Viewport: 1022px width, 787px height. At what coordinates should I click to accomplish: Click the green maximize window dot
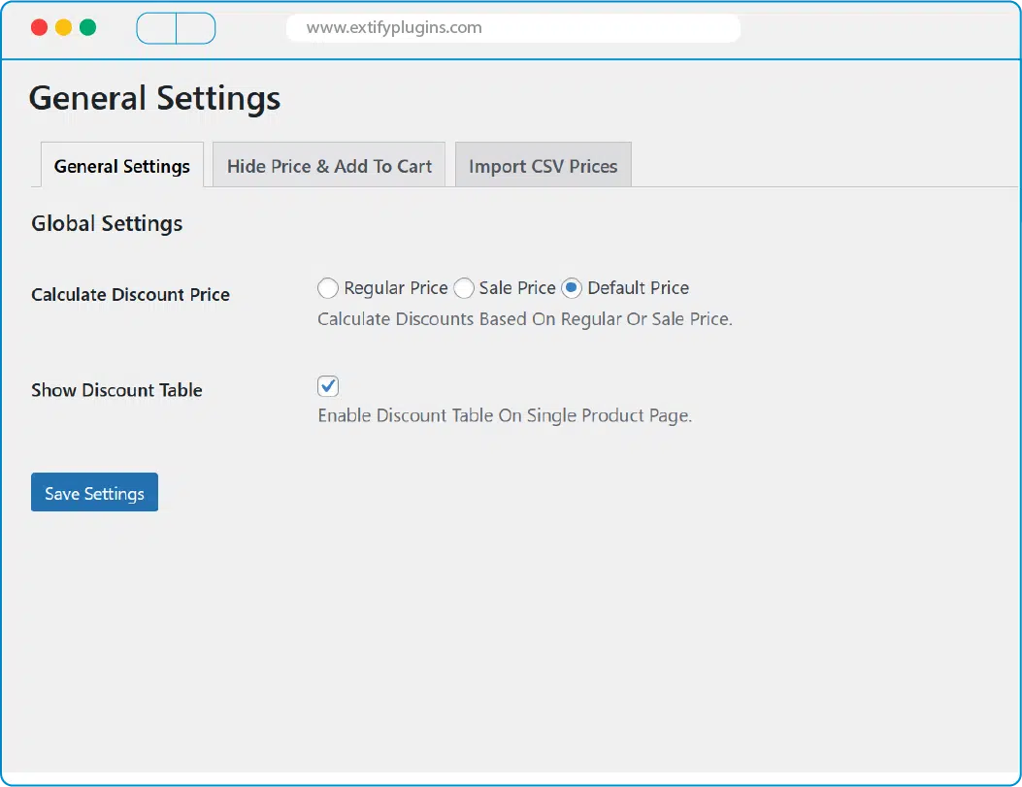coord(87,27)
